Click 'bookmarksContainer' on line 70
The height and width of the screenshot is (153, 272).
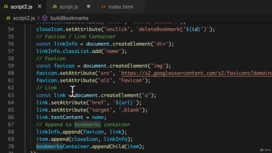[62, 147]
